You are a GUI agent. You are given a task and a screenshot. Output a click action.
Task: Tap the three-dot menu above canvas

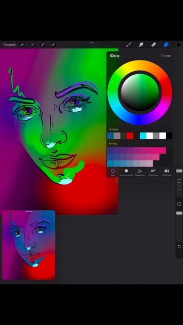(91, 43)
